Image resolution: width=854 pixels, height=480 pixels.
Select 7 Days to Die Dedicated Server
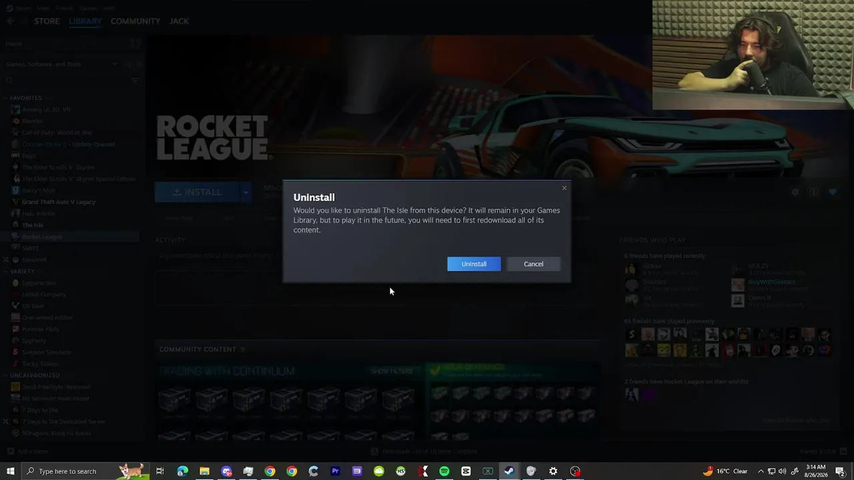pyautogui.click(x=63, y=421)
